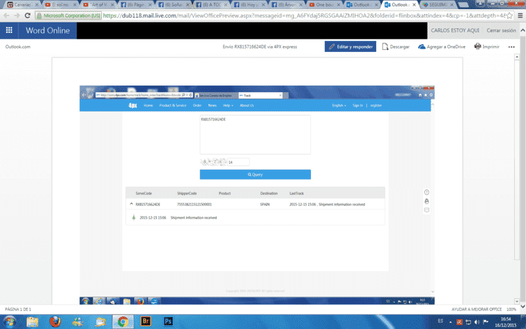Switch to the One bou YouTube tab

[324, 5]
